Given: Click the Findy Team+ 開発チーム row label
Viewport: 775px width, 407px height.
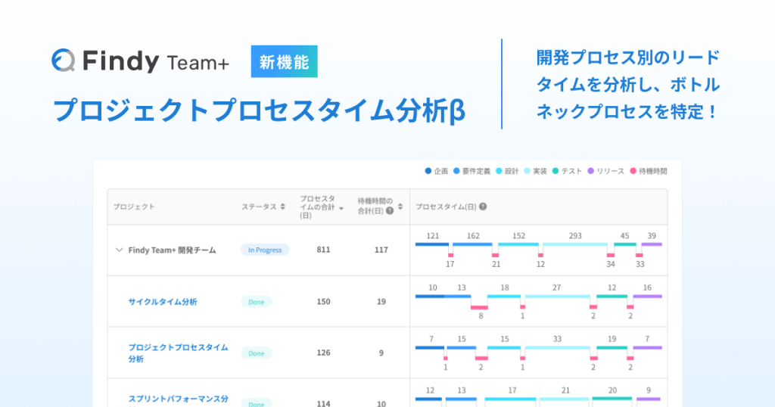Looking at the screenshot, I should pos(172,250).
